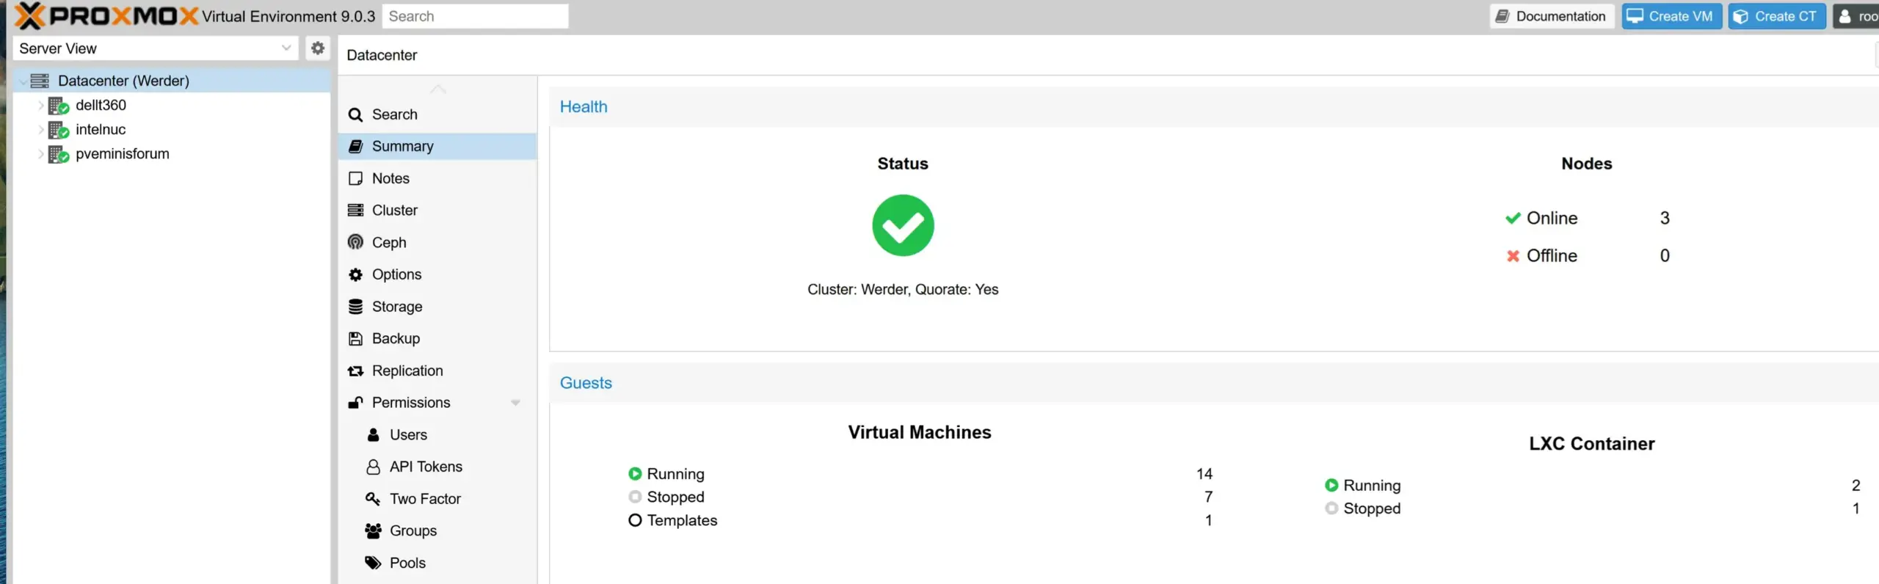Click the Create CT button

tap(1776, 16)
